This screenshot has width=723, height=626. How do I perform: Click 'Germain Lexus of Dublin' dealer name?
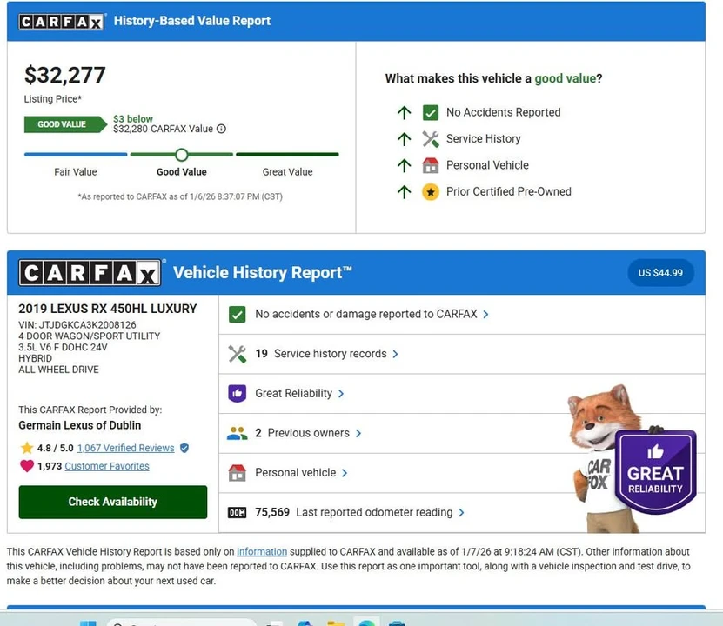80,425
